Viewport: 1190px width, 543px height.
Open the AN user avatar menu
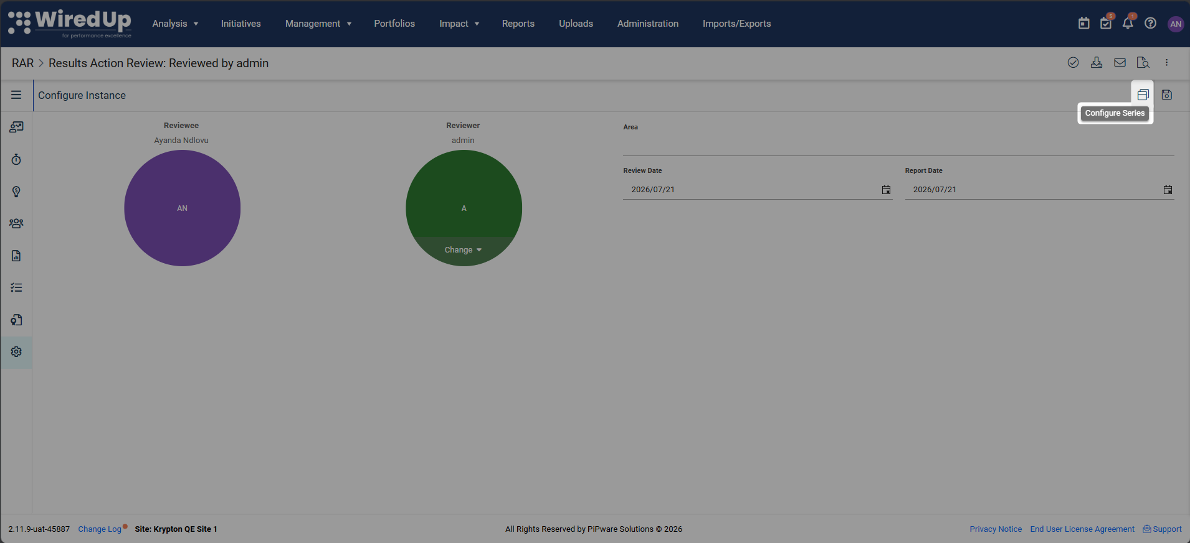pos(1176,24)
